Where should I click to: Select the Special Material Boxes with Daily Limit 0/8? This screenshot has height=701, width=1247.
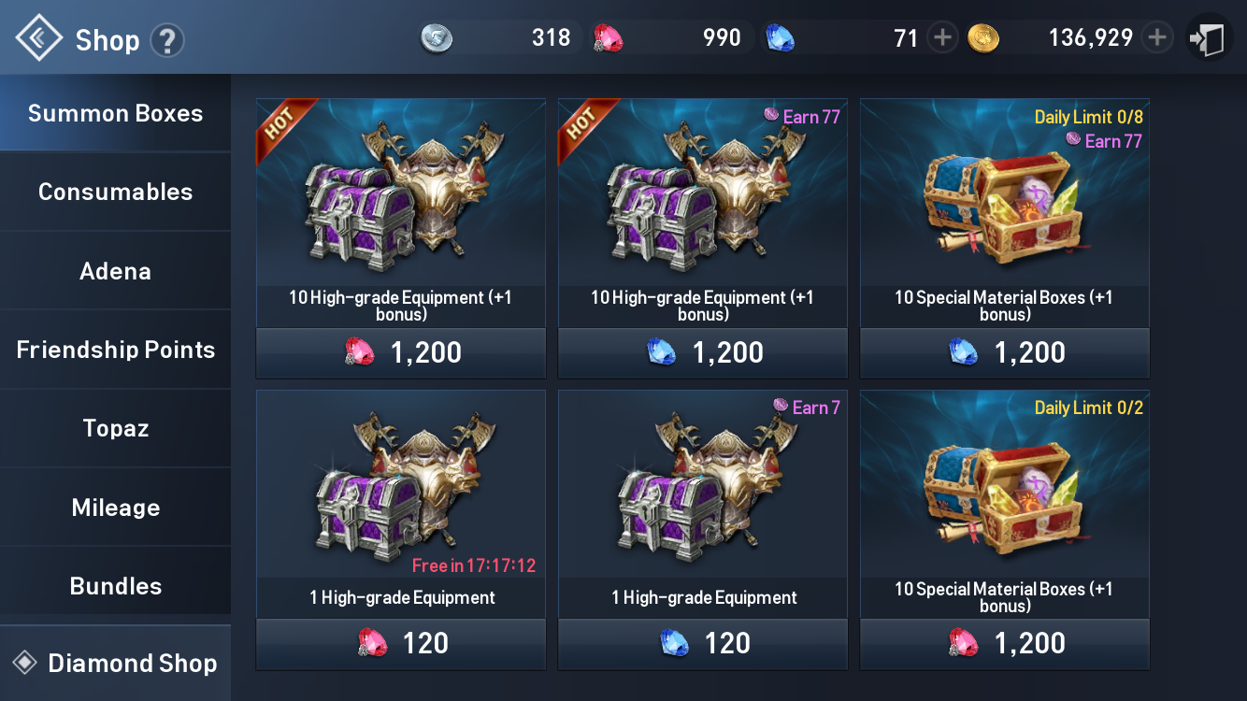[1005, 238]
